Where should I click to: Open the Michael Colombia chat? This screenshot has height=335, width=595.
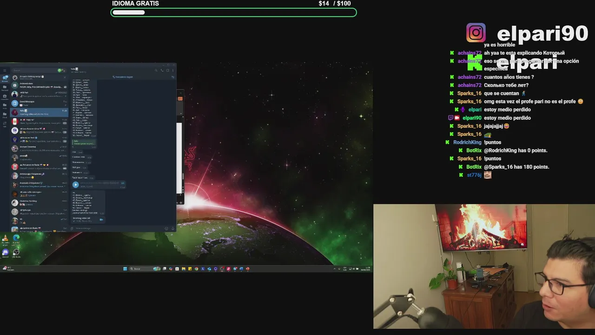(39, 148)
